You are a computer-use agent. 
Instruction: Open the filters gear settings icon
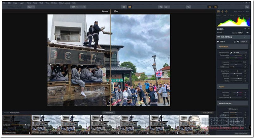[238, 42]
